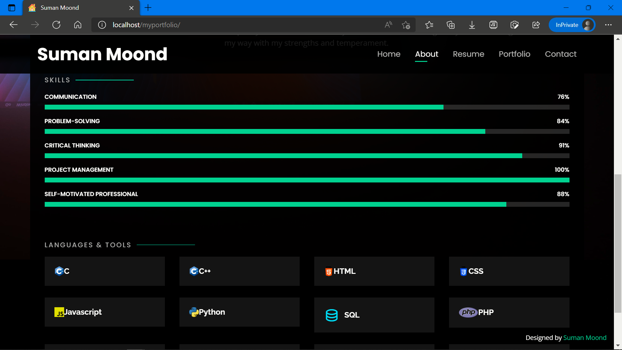Image resolution: width=622 pixels, height=350 pixels.
Task: Click the HTML5 shield icon
Action: coord(329,271)
